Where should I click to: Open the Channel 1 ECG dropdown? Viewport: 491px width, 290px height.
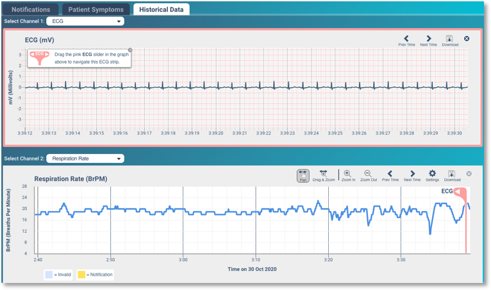tap(85, 21)
